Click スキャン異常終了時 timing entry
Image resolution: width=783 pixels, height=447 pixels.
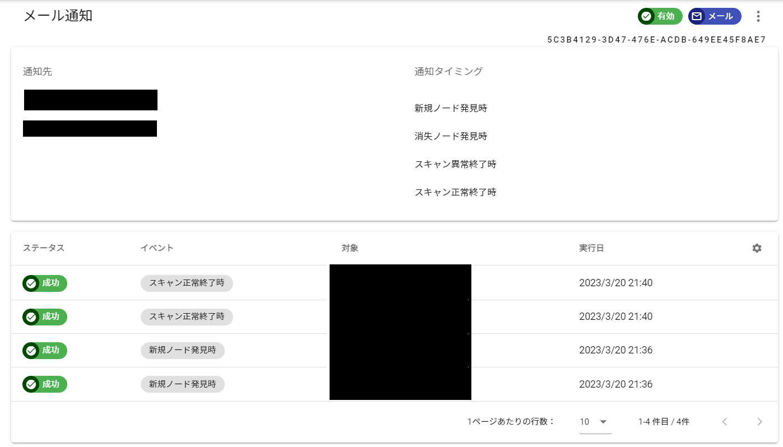[455, 164]
